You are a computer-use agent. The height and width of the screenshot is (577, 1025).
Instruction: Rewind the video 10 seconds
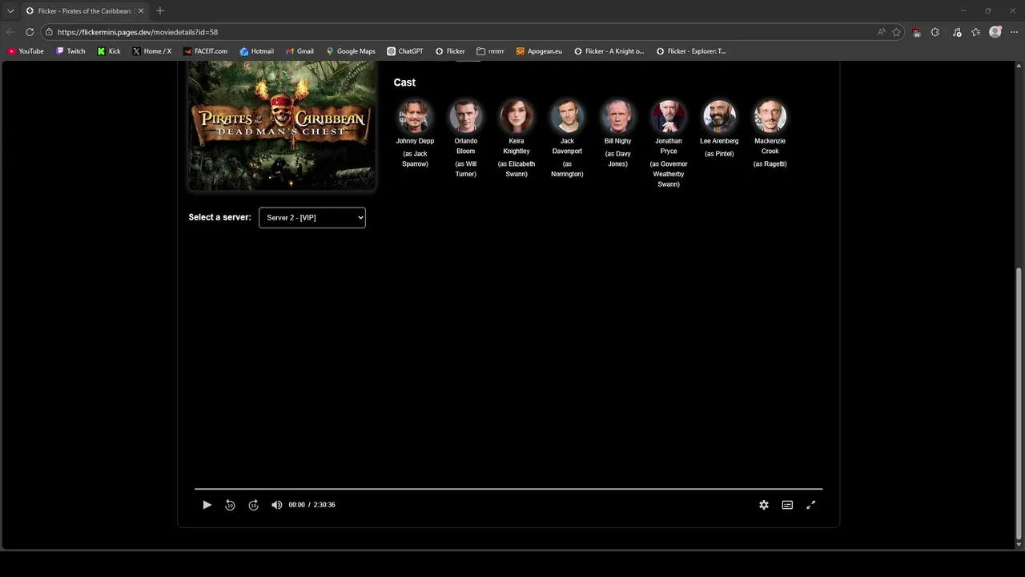[230, 505]
